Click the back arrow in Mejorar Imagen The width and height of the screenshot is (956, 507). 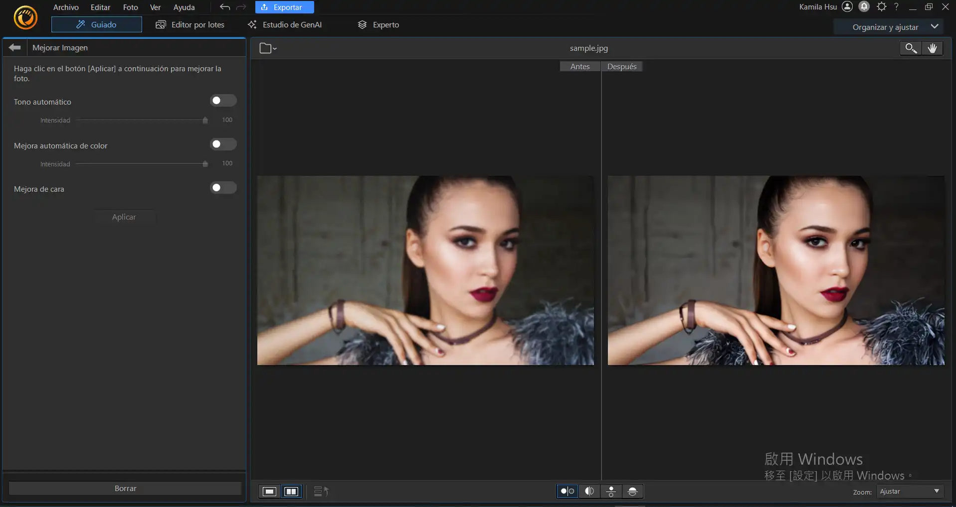(x=14, y=48)
